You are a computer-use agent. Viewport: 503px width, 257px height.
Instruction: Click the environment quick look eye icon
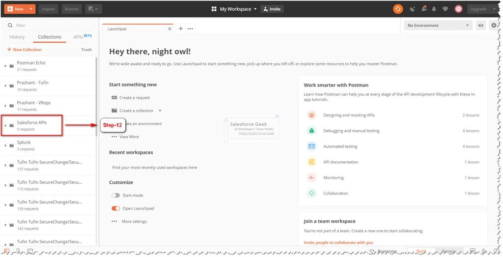coord(480,26)
